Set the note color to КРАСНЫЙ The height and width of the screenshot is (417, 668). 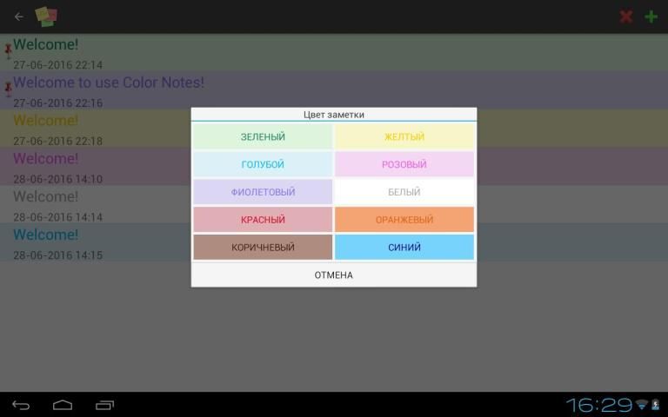tap(263, 220)
